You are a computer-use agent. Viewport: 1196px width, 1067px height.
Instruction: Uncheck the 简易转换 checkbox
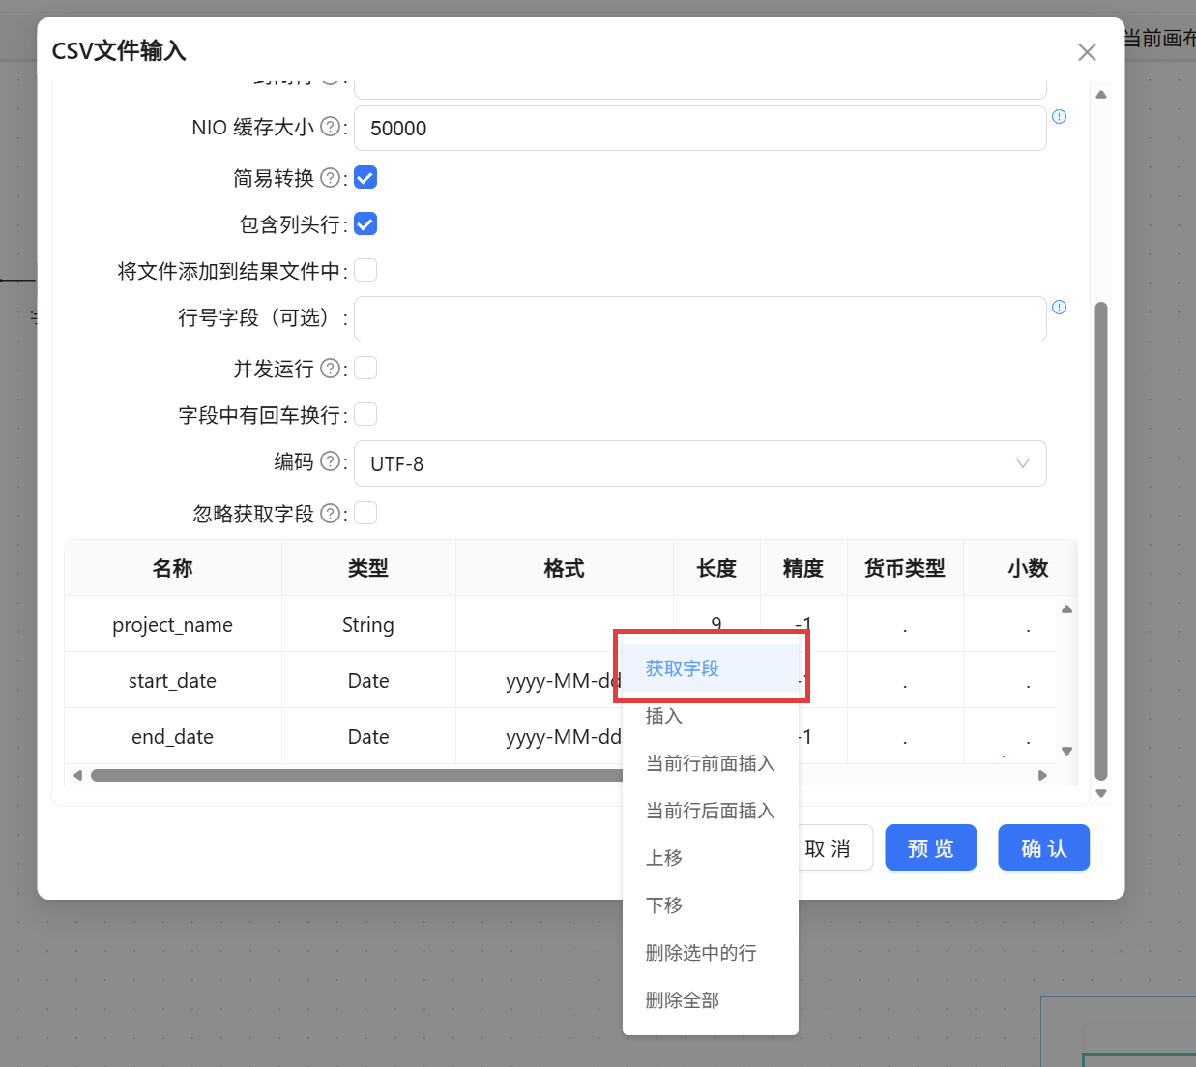(365, 178)
